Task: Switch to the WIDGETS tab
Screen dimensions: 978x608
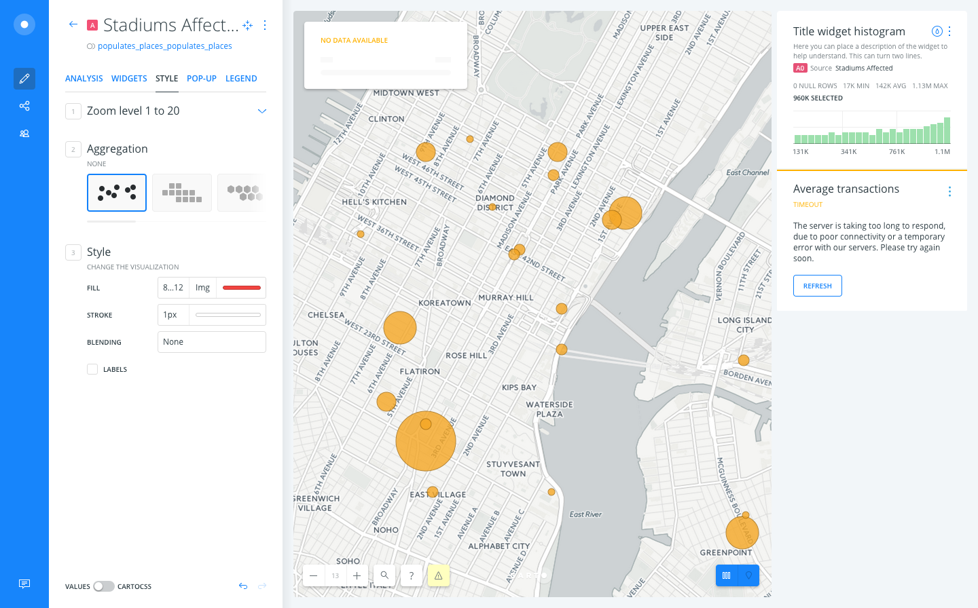Action: pos(129,79)
